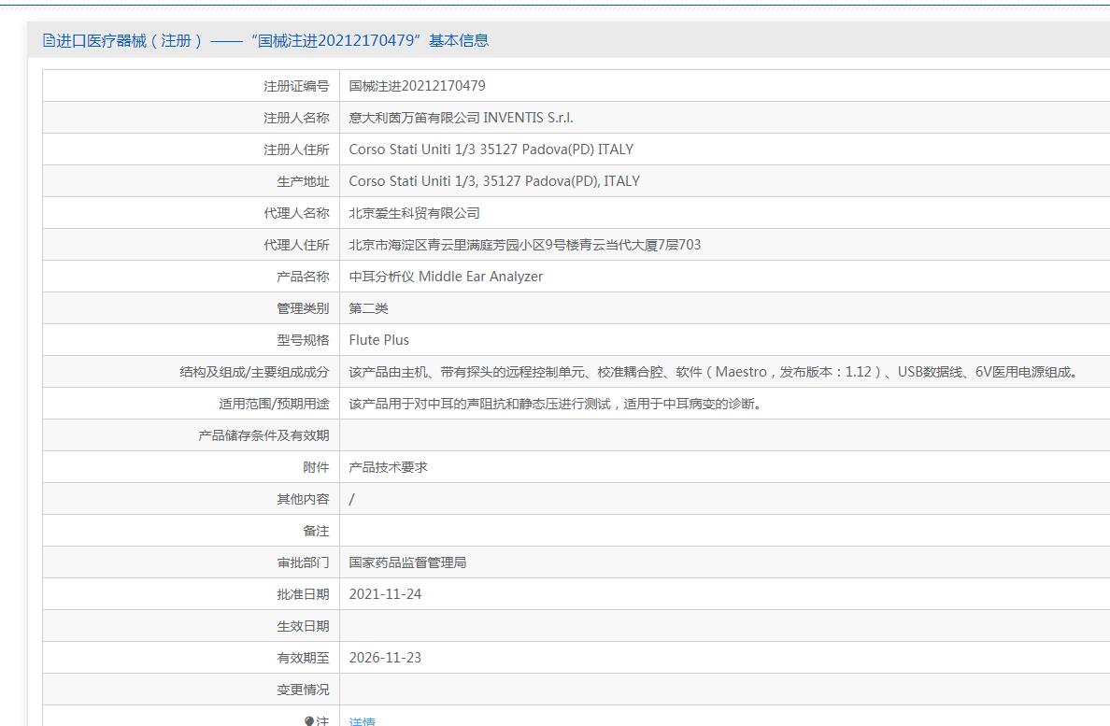Click the 产品储存条件及有效期 label
The height and width of the screenshot is (726, 1110).
coord(264,435)
